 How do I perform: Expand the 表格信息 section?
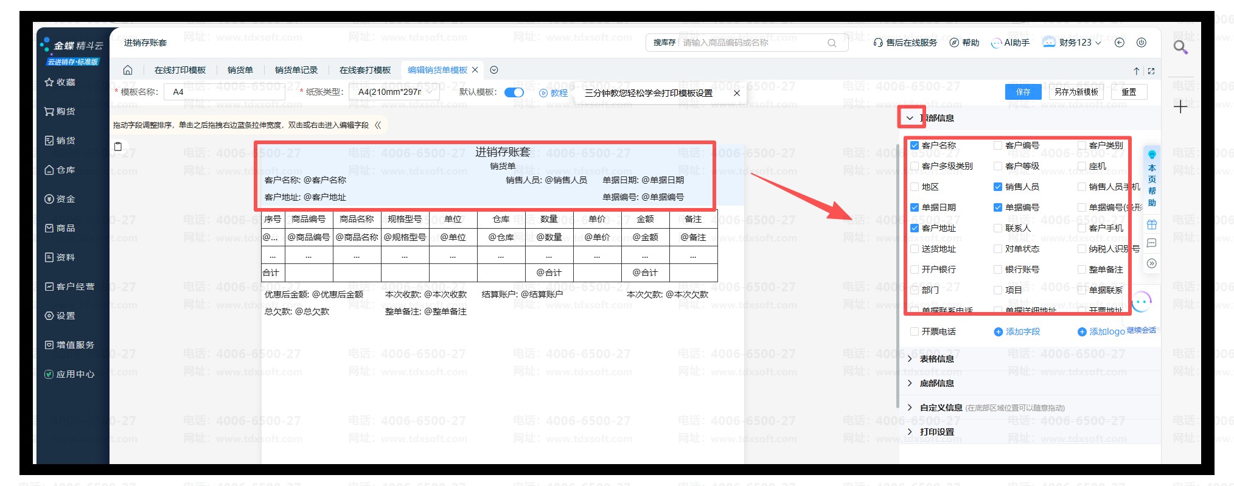point(936,359)
